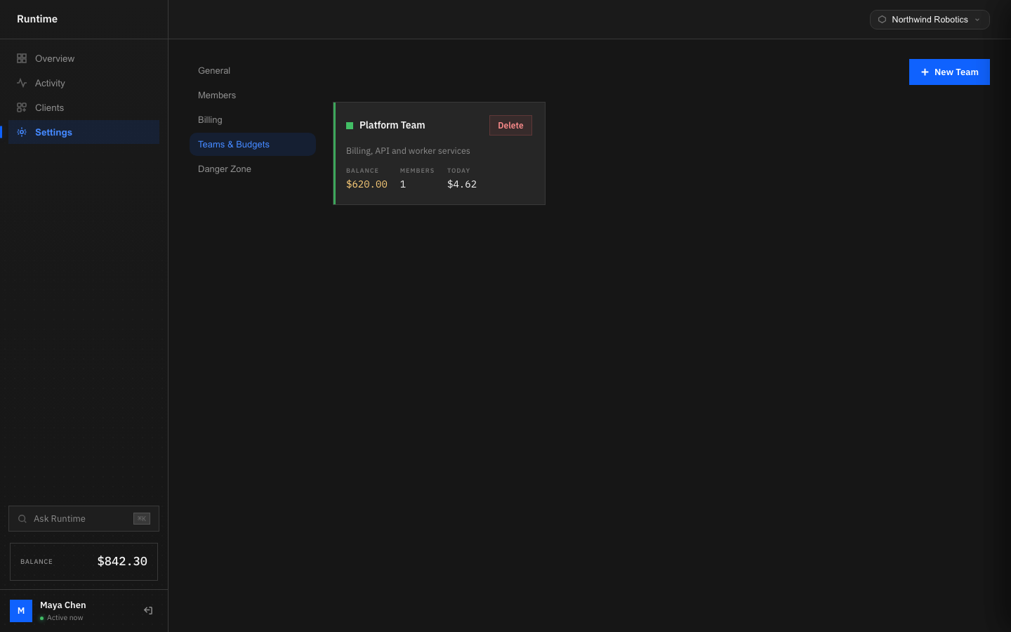Open the Overview page
This screenshot has height=632, width=1011.
pos(84,58)
